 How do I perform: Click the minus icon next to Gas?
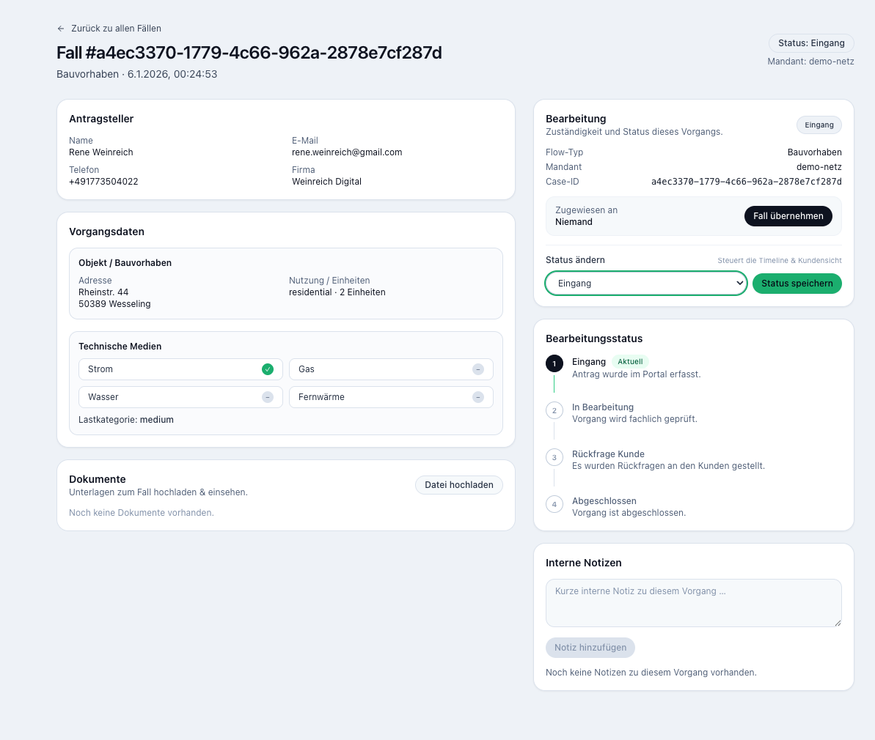point(478,369)
